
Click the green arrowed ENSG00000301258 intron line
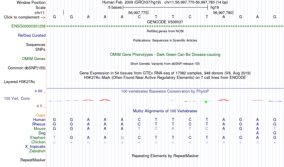click(165, 26)
